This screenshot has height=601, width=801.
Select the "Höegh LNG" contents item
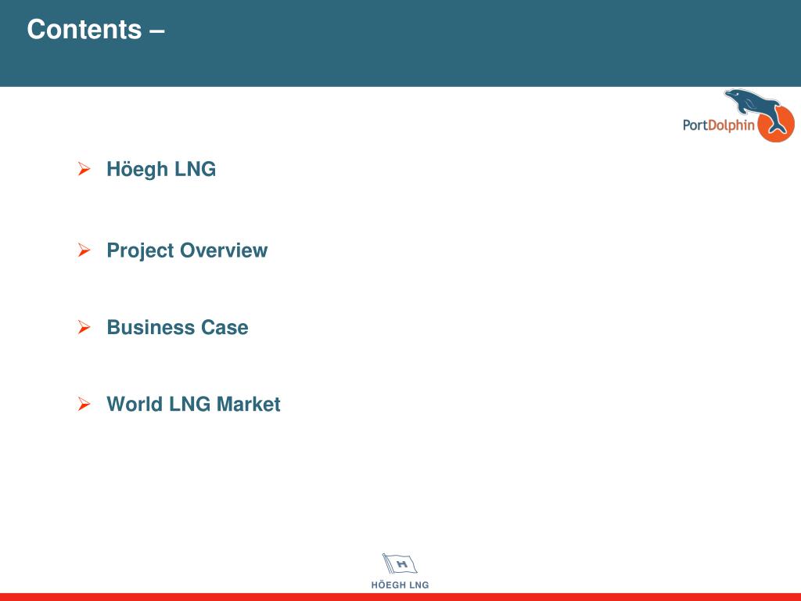coord(161,169)
